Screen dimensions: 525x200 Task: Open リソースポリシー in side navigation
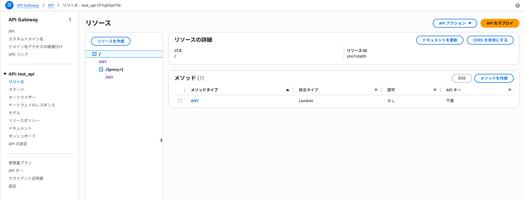[x=24, y=121]
